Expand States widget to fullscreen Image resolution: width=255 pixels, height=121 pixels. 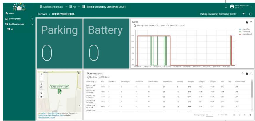[251, 22]
